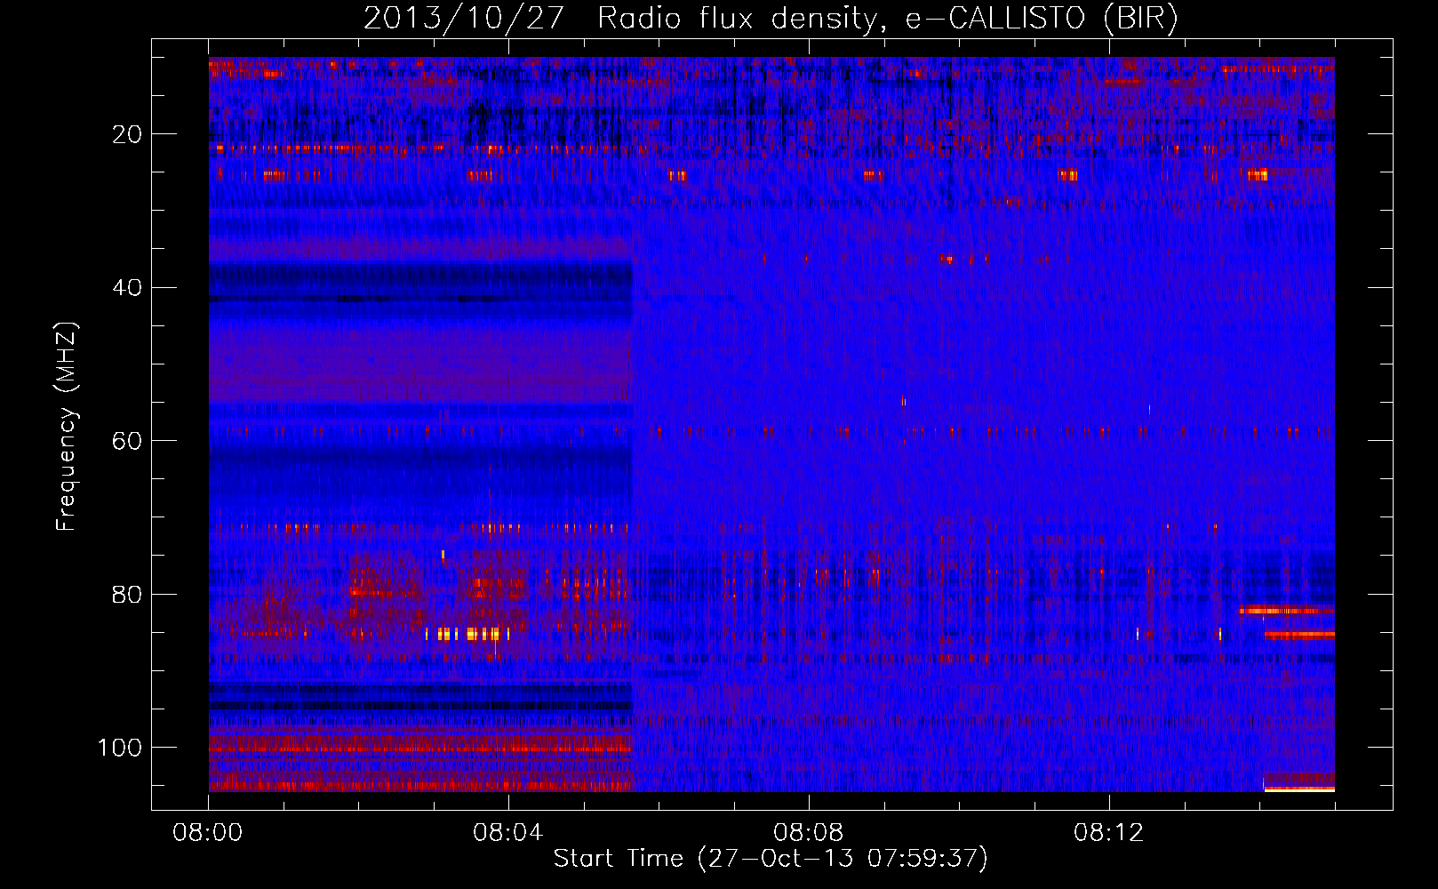Click the 'Frequency (MHZ)' axis label
The height and width of the screenshot is (889, 1438).
(67, 427)
